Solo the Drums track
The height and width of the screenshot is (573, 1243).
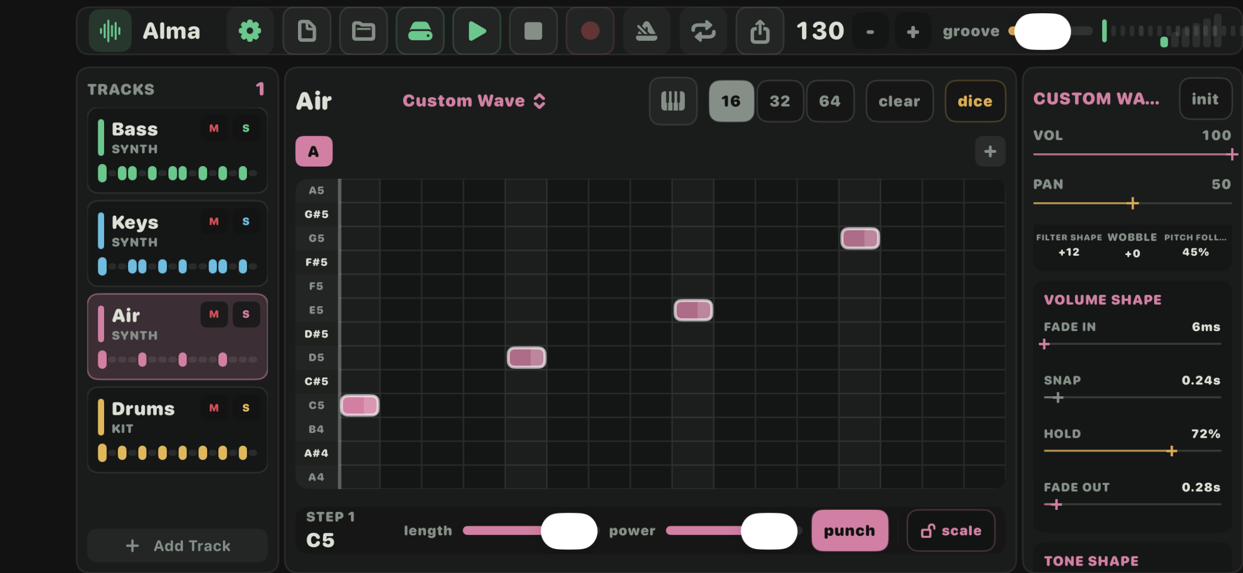pos(246,407)
